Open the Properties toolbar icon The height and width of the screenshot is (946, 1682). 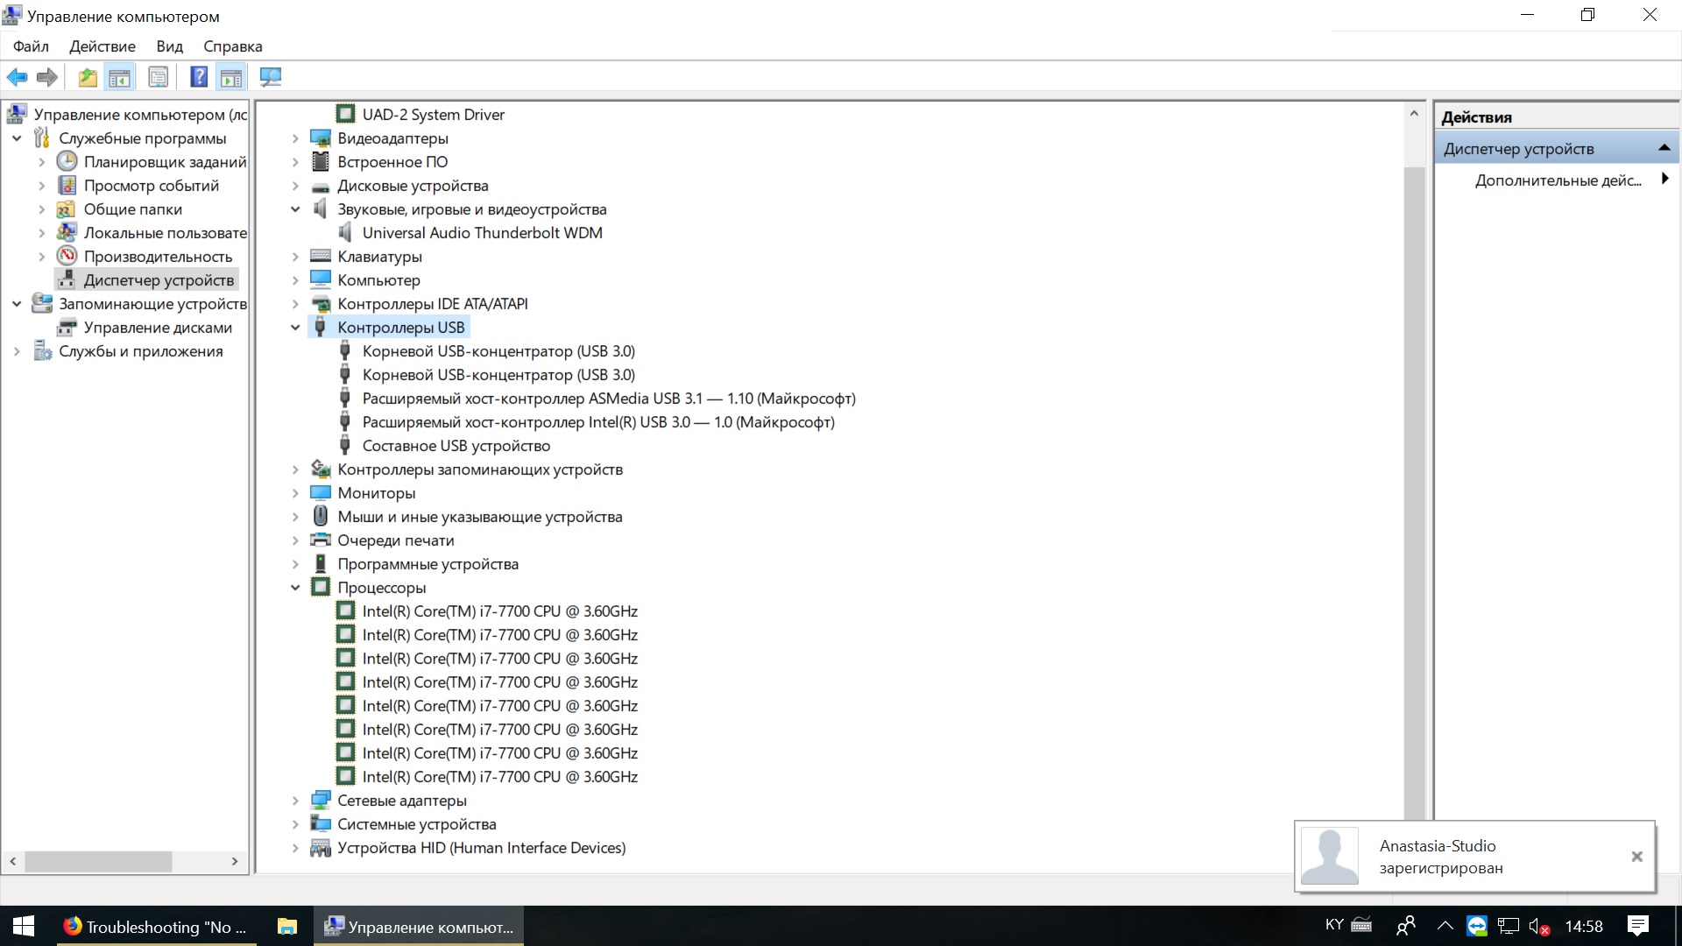point(159,77)
